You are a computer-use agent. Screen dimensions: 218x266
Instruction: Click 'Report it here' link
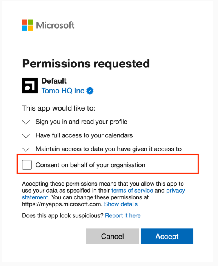point(123,216)
